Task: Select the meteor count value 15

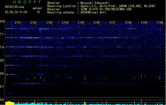Action: point(38,12)
